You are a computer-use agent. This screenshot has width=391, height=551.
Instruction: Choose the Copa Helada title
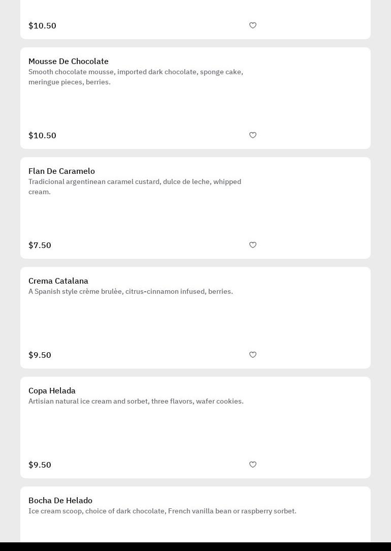[x=52, y=391]
